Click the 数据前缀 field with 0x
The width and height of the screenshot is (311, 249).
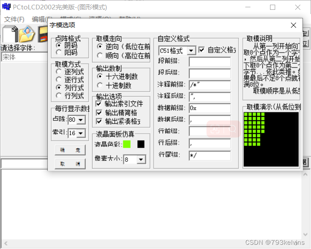210,108
